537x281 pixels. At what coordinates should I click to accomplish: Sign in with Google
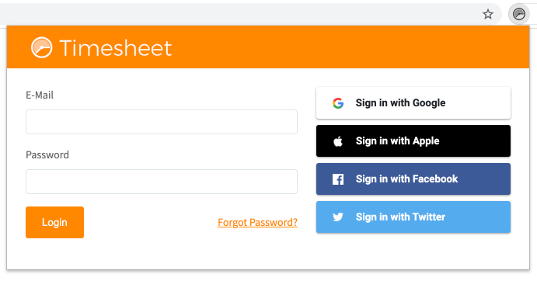click(x=413, y=103)
